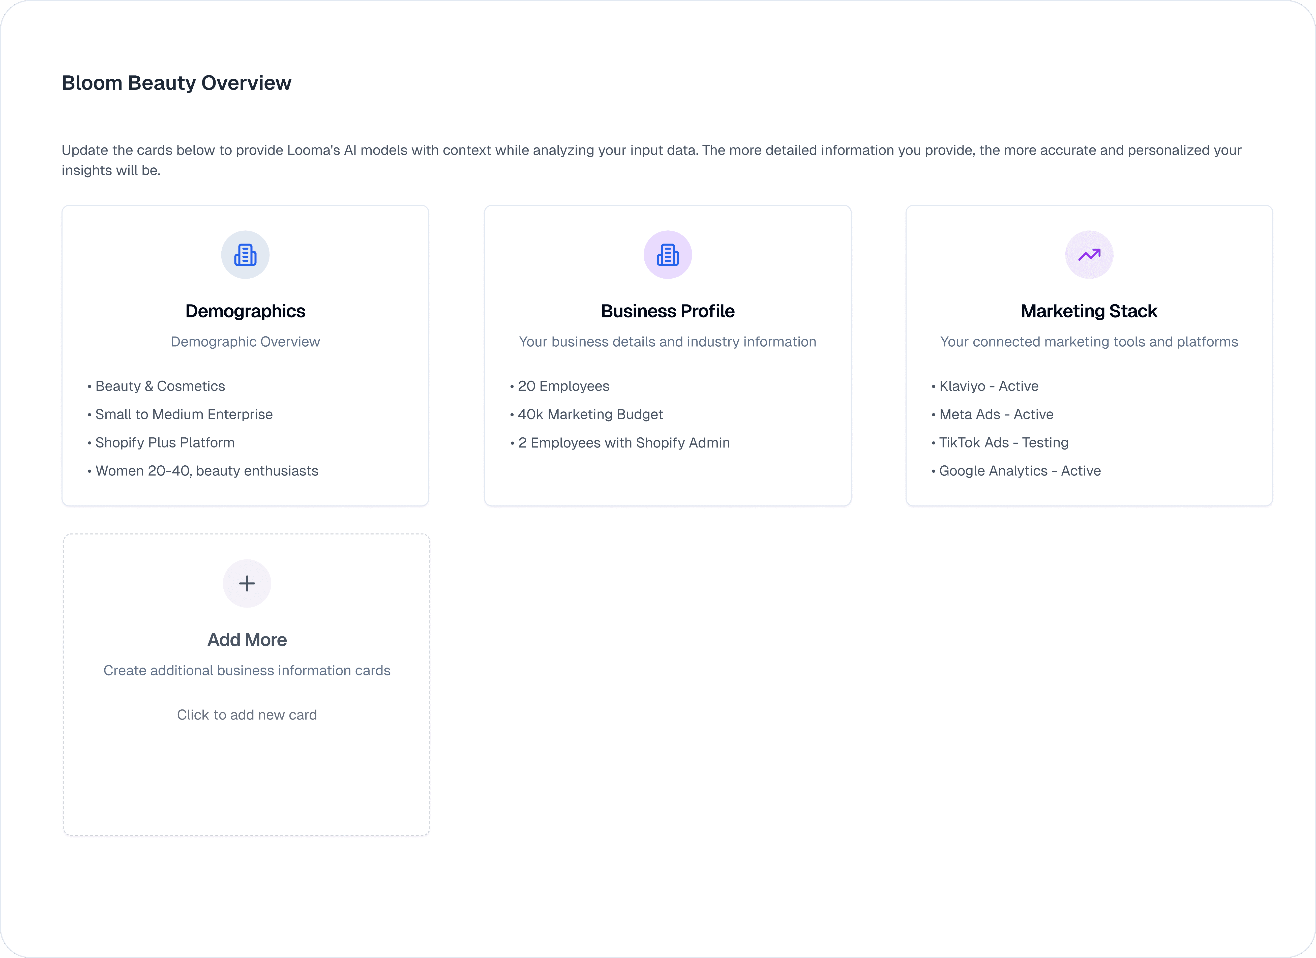1316x958 pixels.
Task: Click 'Click to add new card' text
Action: pos(247,715)
